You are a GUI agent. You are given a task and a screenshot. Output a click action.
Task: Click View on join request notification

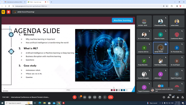(x=180, y=90)
